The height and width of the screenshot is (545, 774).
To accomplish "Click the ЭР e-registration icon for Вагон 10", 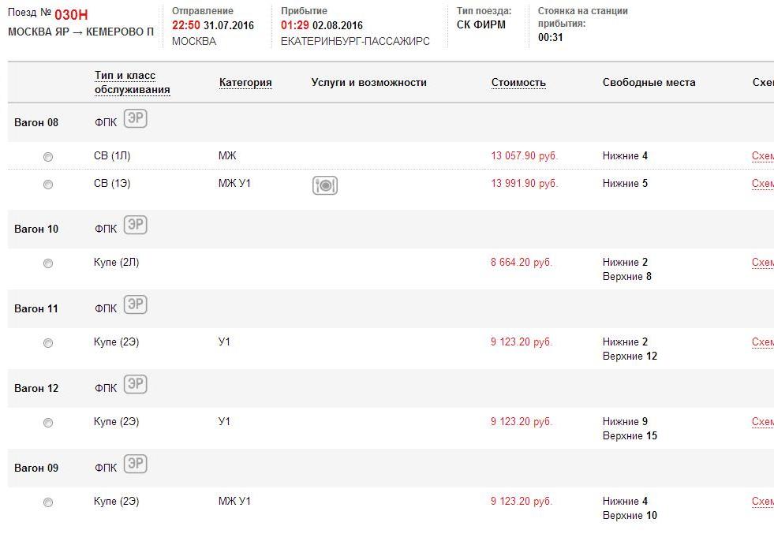I will point(136,225).
